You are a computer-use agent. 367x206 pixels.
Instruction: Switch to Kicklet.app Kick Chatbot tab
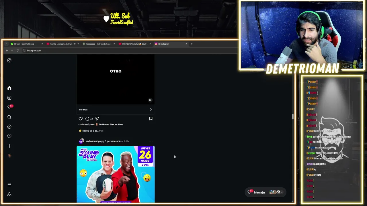click(x=98, y=44)
